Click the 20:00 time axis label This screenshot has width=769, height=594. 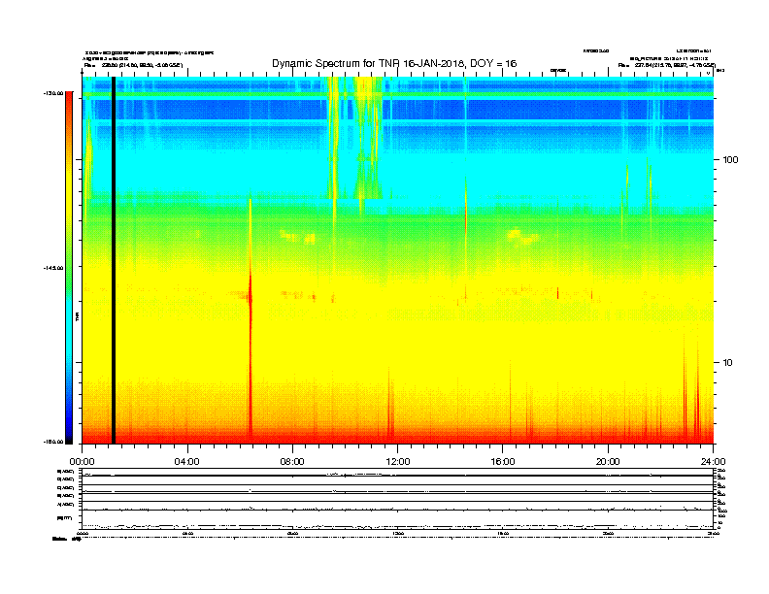tap(608, 461)
